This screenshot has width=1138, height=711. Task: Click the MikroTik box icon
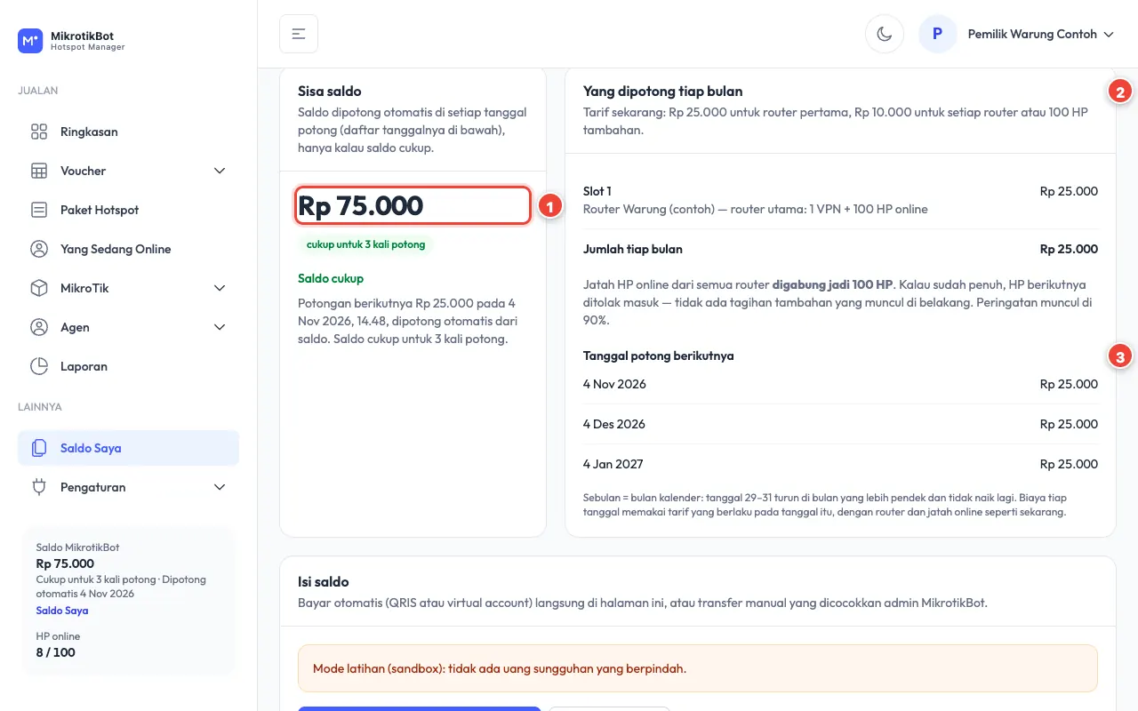pyautogui.click(x=39, y=288)
